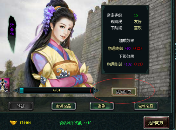Click the right arrow ornament of intimacy bar

point(96,91)
